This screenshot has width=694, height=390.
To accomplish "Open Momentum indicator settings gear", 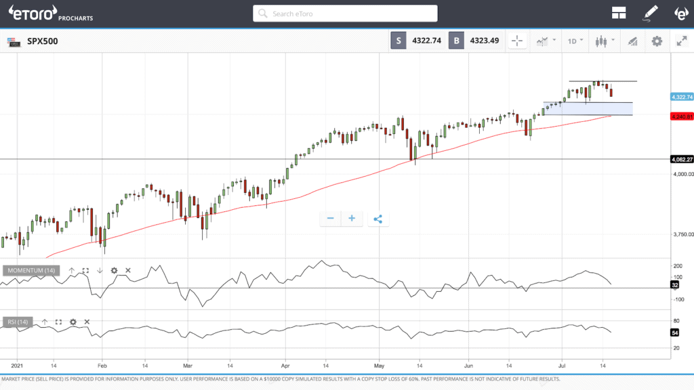I will point(114,271).
